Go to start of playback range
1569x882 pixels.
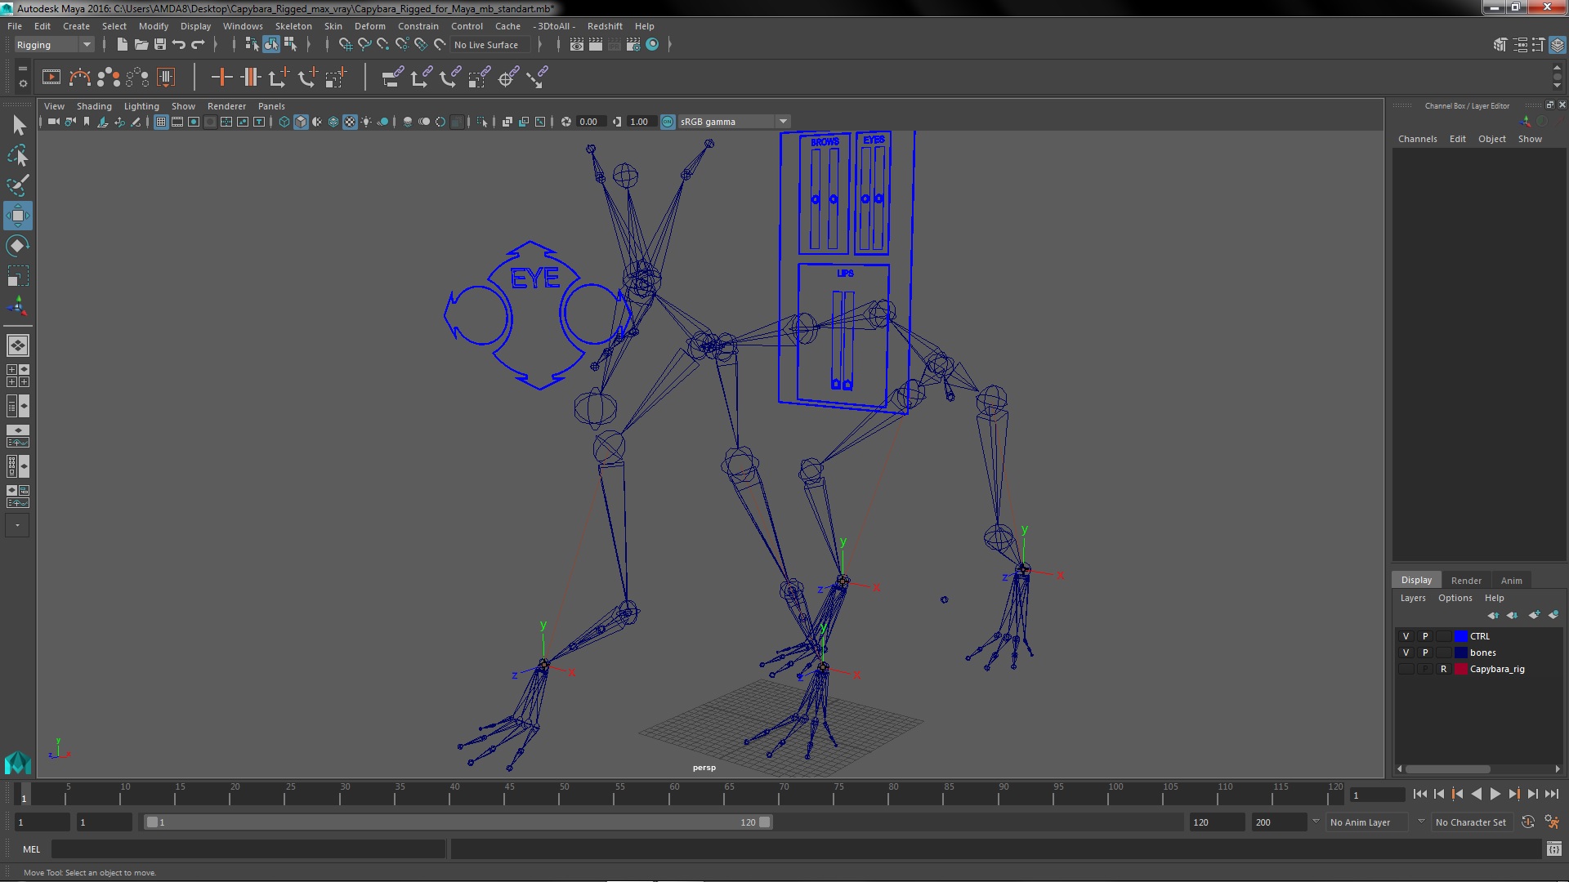click(1419, 794)
